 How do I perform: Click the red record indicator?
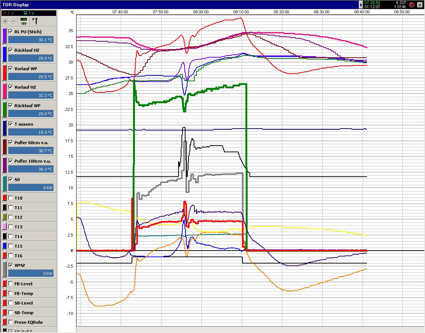pos(412,5)
